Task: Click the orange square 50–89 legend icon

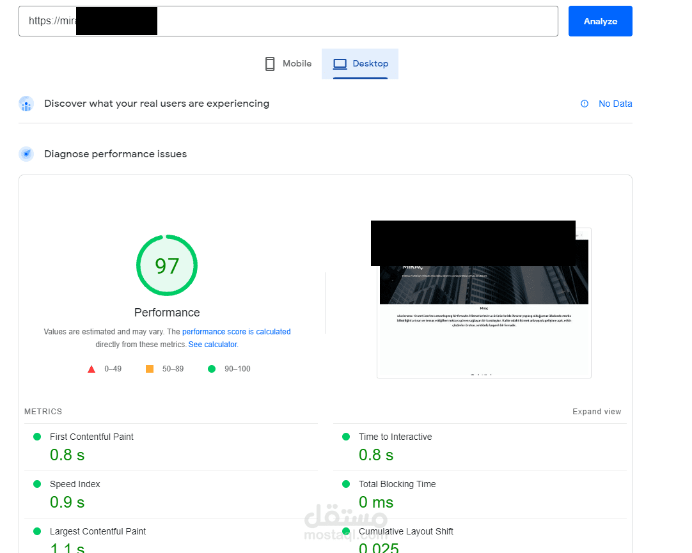Action: 150,369
